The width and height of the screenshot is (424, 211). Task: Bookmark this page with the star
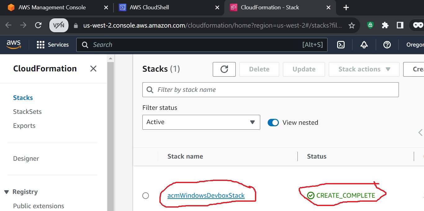pyautogui.click(x=352, y=25)
